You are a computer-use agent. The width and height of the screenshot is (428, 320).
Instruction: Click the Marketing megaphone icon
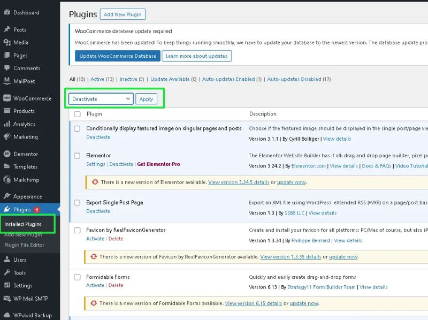tap(7, 136)
